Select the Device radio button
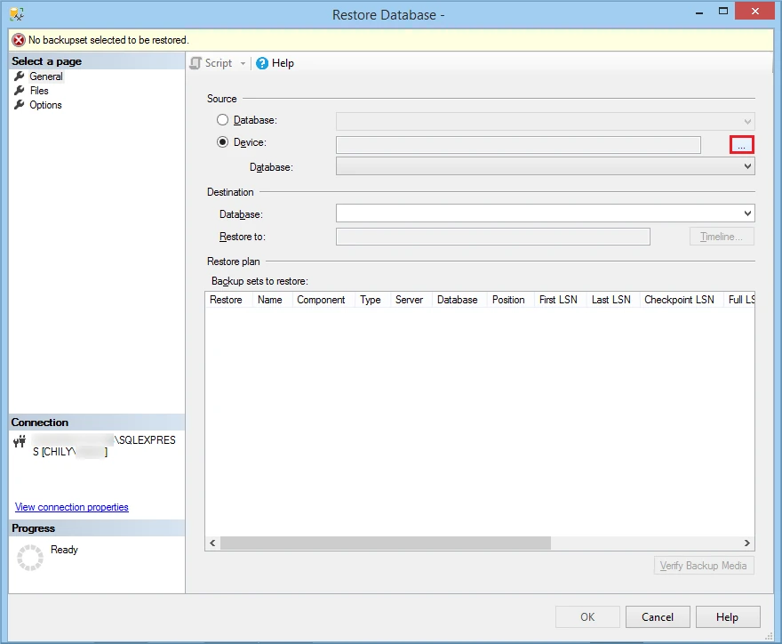782x644 pixels. pos(222,142)
